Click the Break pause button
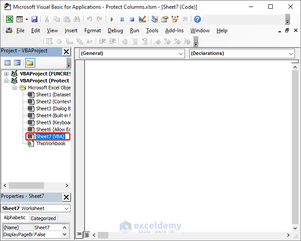This screenshot has width=301, height=241. click(122, 19)
